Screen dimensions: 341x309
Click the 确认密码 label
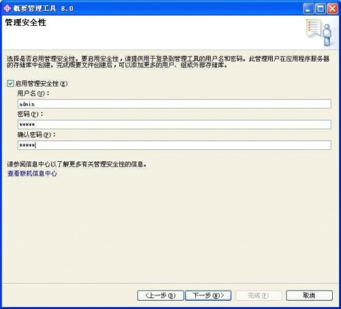tap(36, 135)
